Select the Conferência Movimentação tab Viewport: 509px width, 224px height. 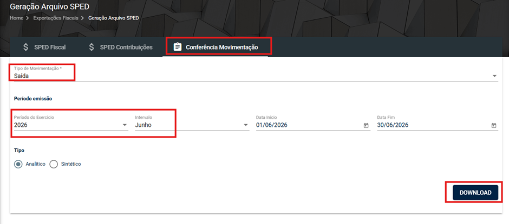215,47
